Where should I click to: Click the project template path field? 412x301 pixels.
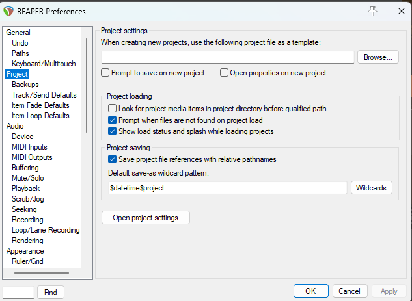pos(228,57)
